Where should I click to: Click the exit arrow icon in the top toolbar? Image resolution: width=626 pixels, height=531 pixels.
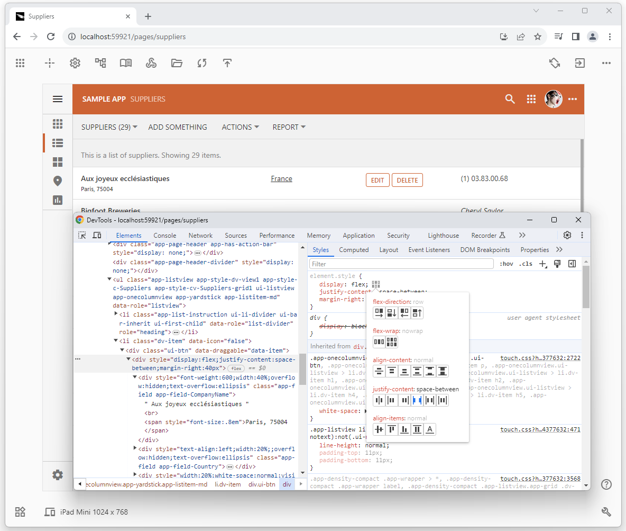[x=579, y=63]
